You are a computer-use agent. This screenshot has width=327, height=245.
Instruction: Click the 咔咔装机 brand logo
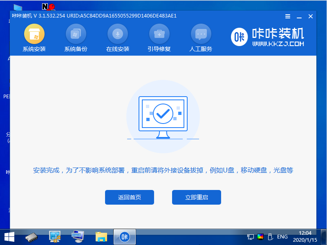(x=268, y=37)
